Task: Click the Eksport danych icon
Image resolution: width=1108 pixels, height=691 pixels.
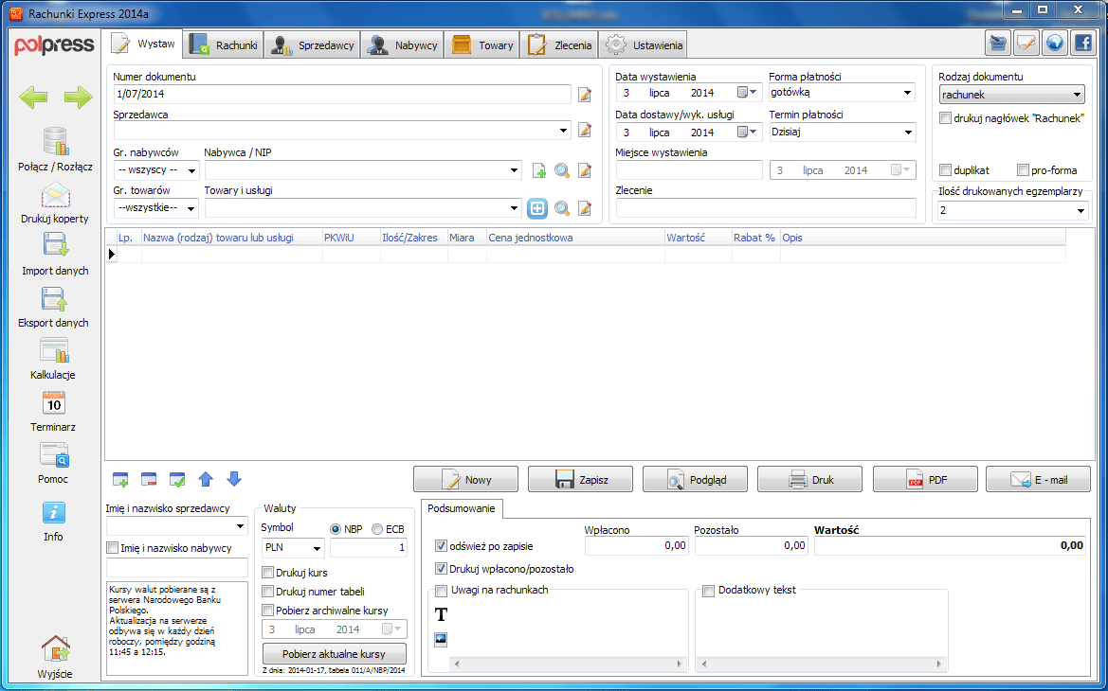Action: [x=55, y=299]
